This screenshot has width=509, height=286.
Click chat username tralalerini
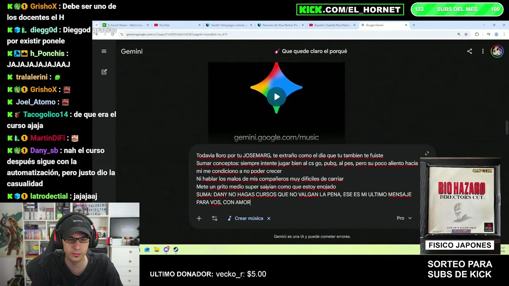(32, 77)
